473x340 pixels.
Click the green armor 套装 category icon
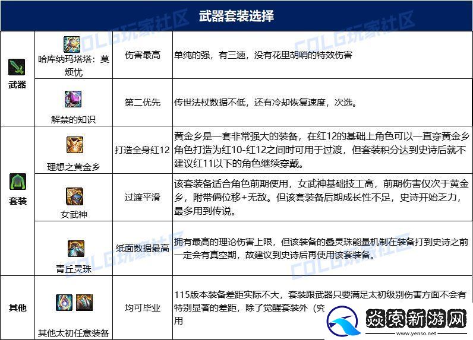click(x=18, y=182)
